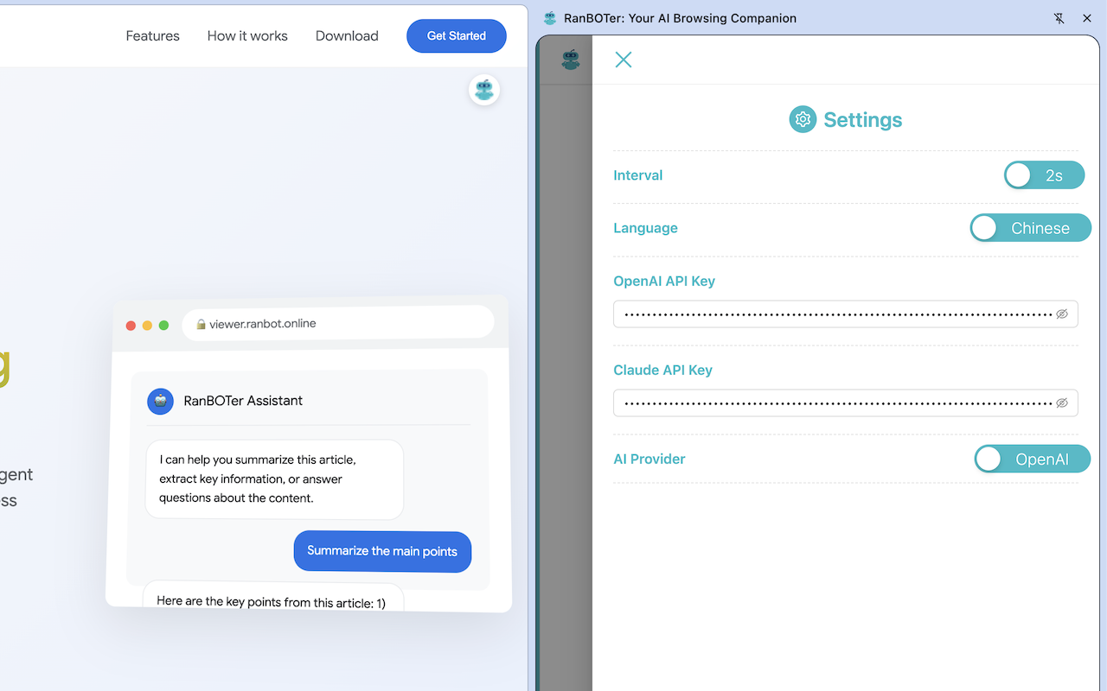The height and width of the screenshot is (691, 1107).
Task: Click the 'I can help you summarize' message
Action: [274, 479]
